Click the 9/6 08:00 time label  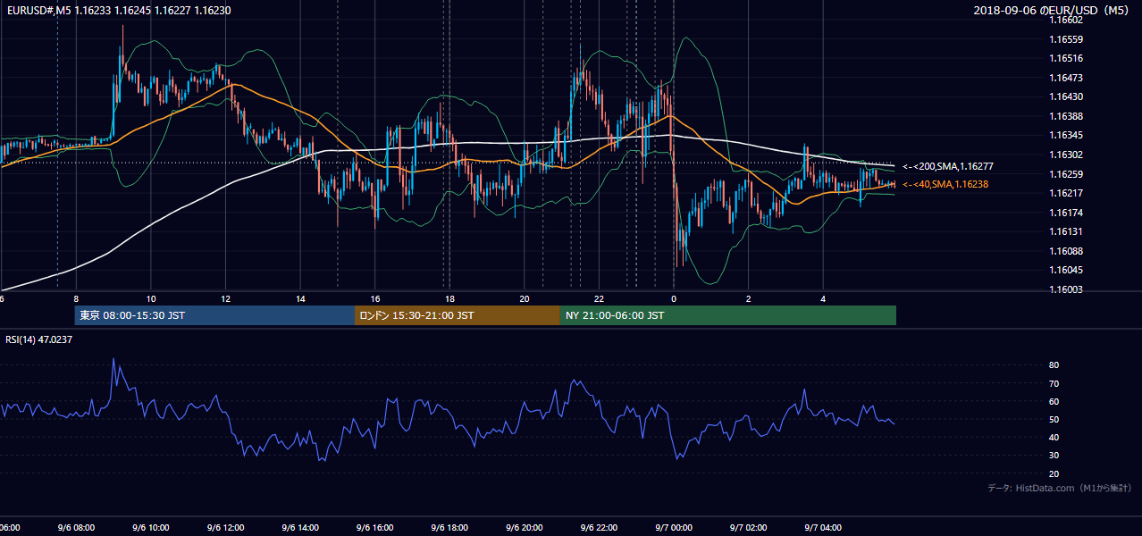(76, 528)
